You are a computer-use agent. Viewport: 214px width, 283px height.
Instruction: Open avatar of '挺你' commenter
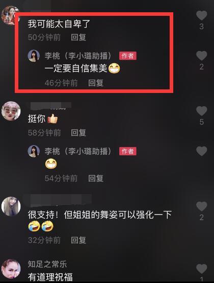[11, 111]
